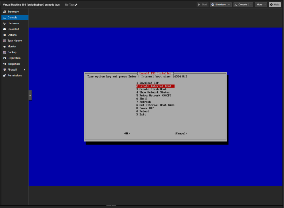Open the Shutdown dropdown arrow
Image resolution: width=284 pixels, height=208 pixels.
(x=229, y=5)
